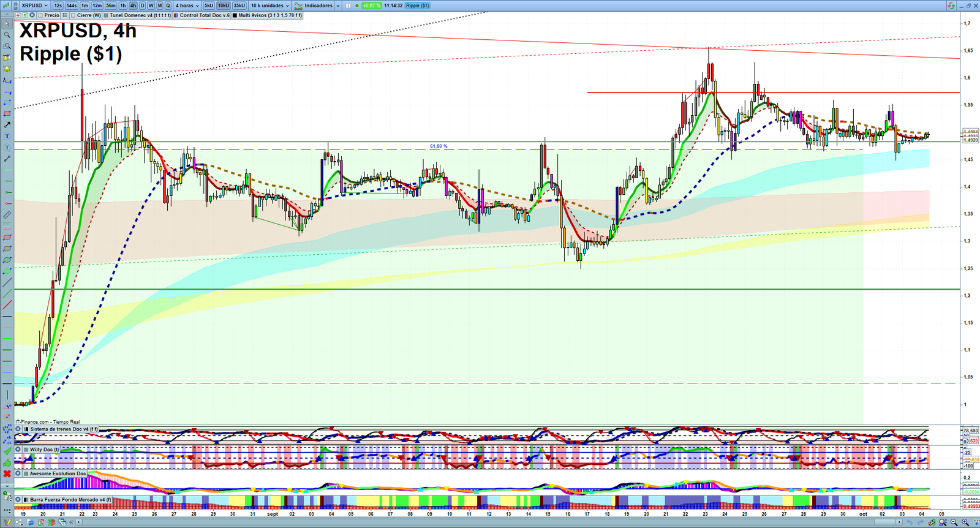Open the 4 horas timeframe dropdown

(187, 6)
